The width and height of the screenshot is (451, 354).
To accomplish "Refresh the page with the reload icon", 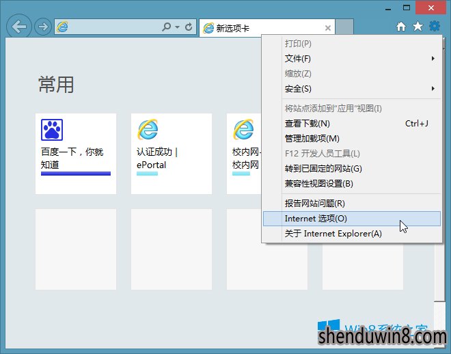I will [189, 27].
